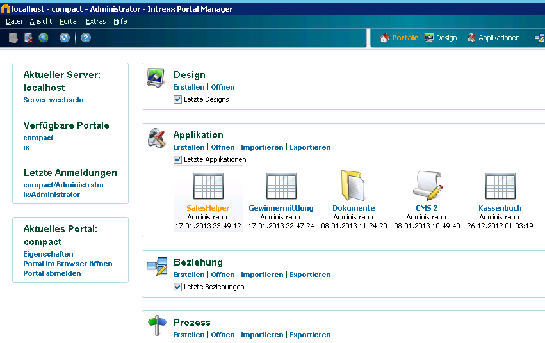The width and height of the screenshot is (545, 343).
Task: Click timestamp 26.12.2012 01:03:19
Action: [500, 226]
